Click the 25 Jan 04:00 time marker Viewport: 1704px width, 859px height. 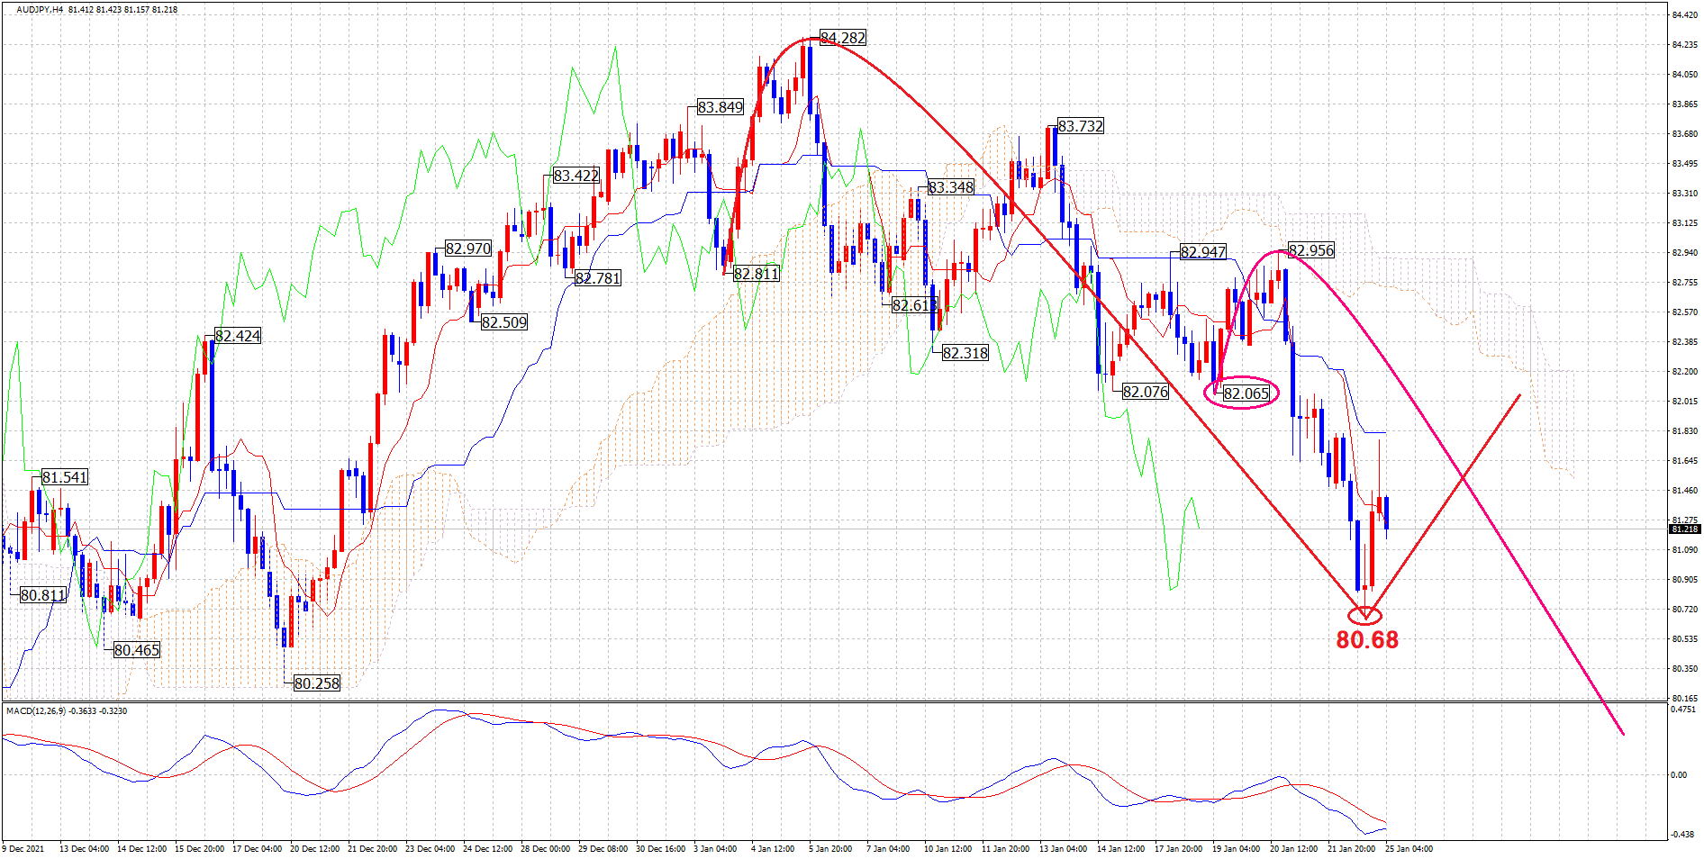coord(1409,848)
